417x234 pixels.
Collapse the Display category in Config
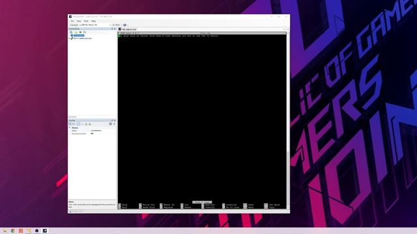pos(70,127)
